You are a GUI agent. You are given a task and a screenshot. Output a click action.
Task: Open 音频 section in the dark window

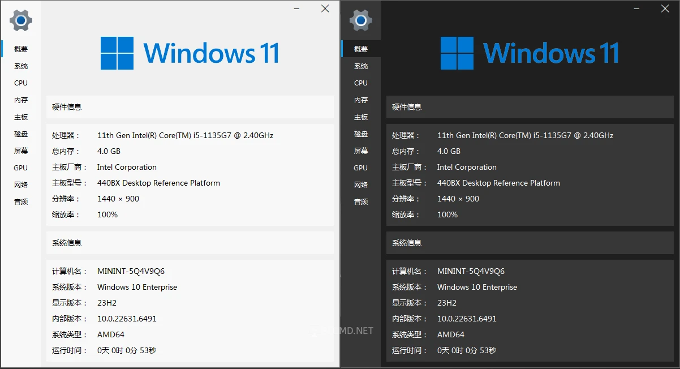[x=361, y=202]
